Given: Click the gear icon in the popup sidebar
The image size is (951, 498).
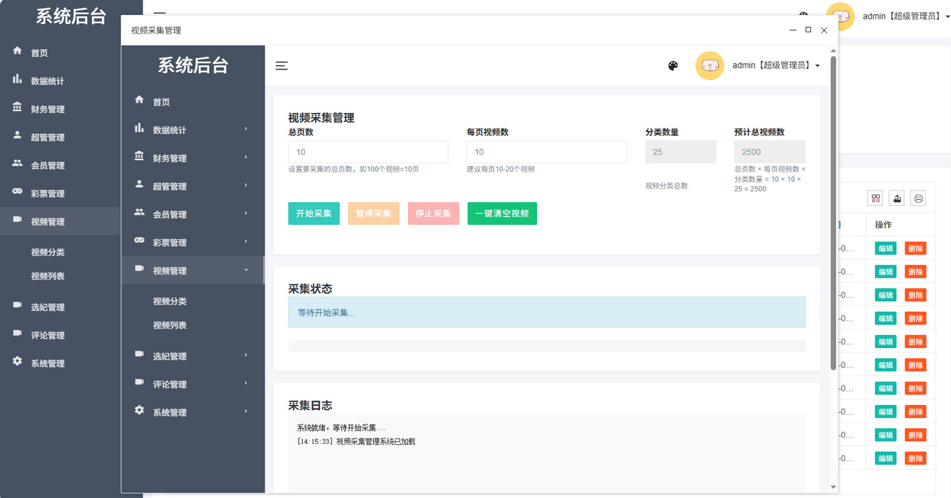Looking at the screenshot, I should [139, 410].
